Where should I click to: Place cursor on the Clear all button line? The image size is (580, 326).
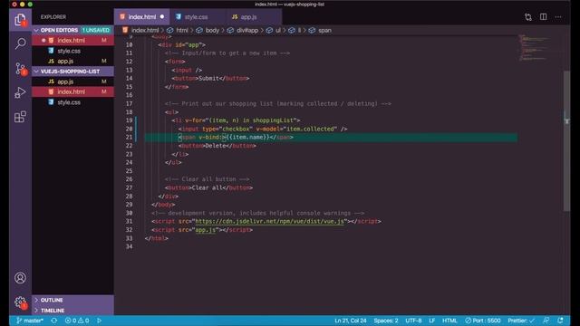pyautogui.click(x=208, y=187)
